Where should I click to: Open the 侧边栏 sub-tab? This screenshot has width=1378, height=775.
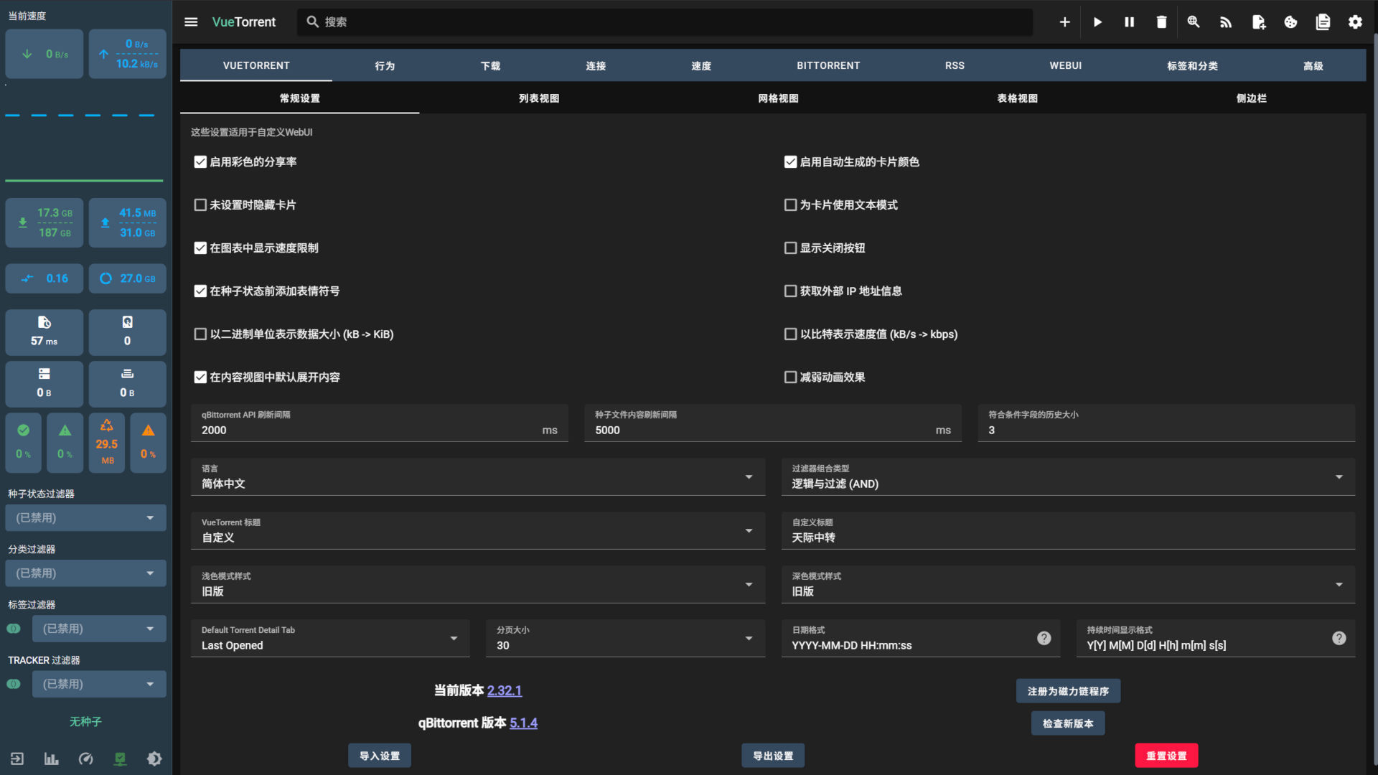click(x=1251, y=98)
